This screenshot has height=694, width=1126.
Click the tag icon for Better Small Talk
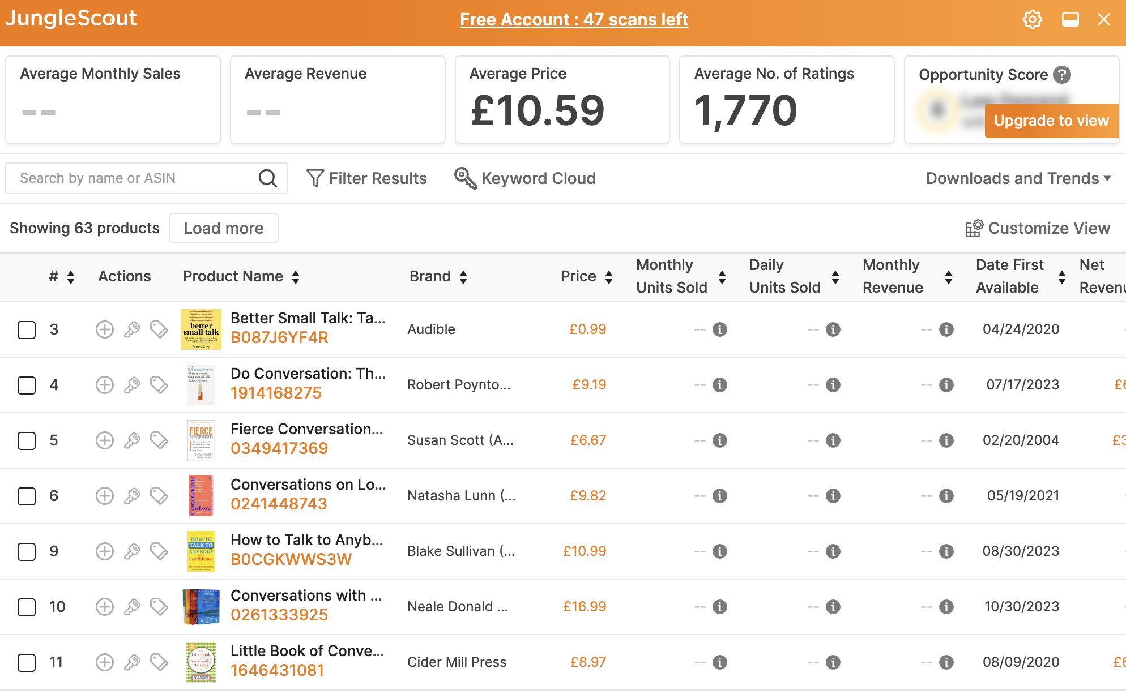pos(159,329)
